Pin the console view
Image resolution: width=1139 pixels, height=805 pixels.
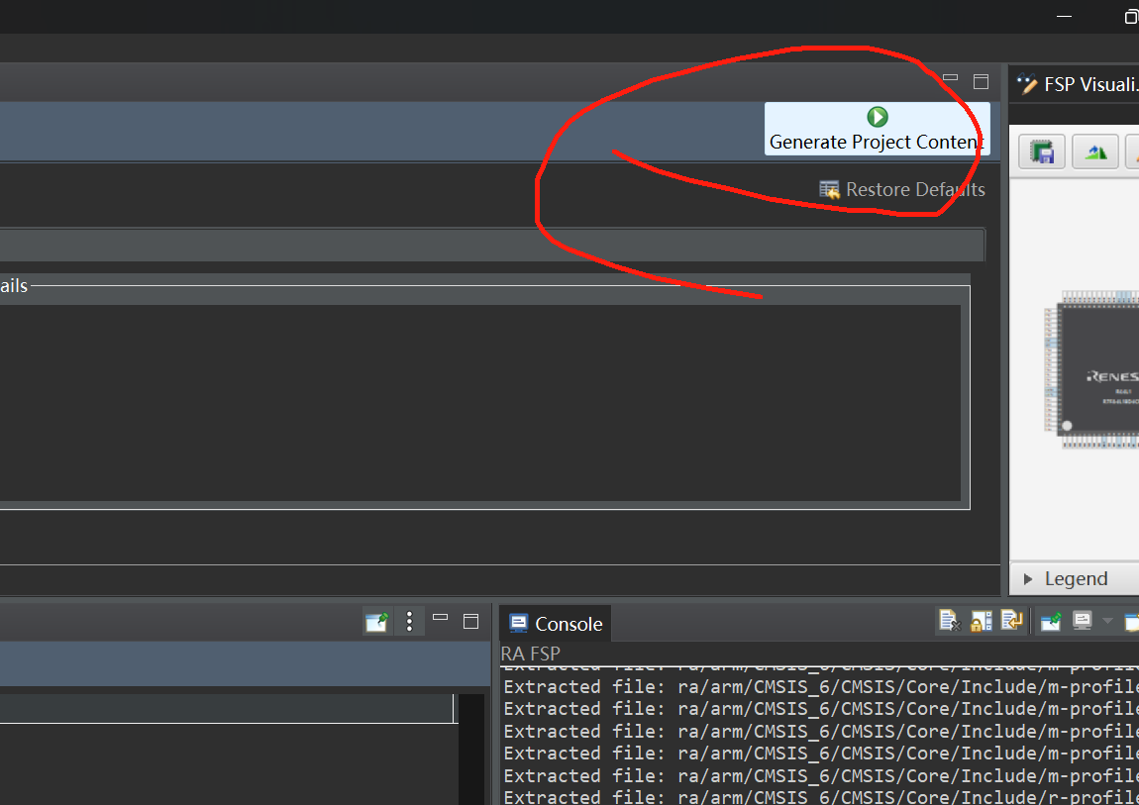pyautogui.click(x=1051, y=622)
